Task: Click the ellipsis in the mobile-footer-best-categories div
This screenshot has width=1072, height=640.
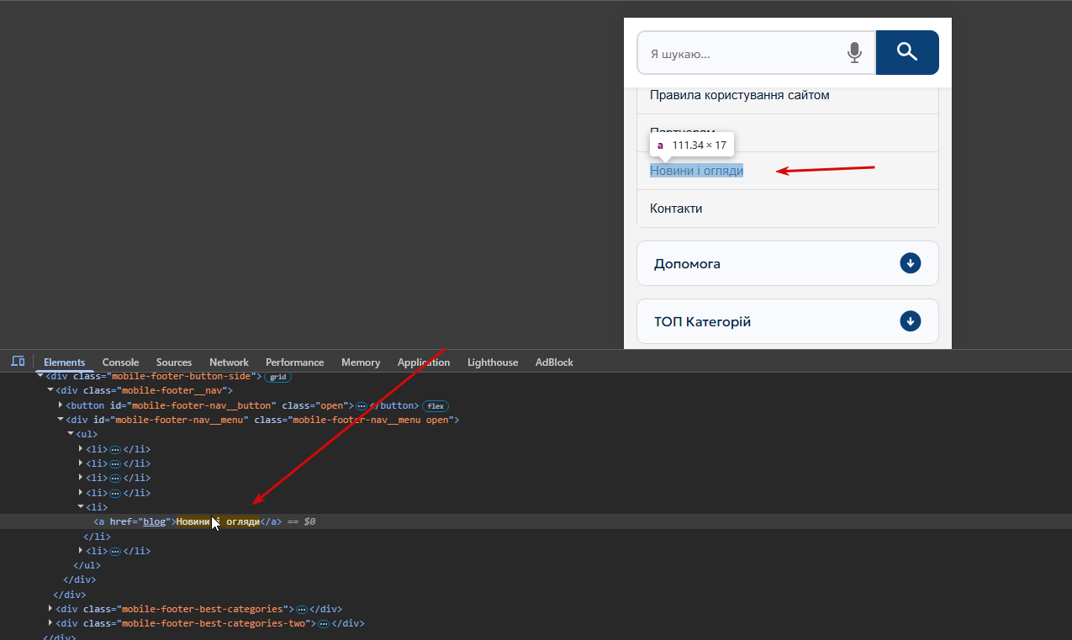Action: 301,609
